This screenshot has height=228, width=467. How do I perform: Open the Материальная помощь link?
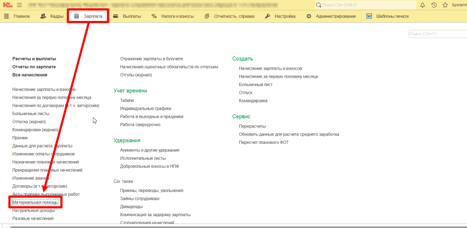pos(35,202)
